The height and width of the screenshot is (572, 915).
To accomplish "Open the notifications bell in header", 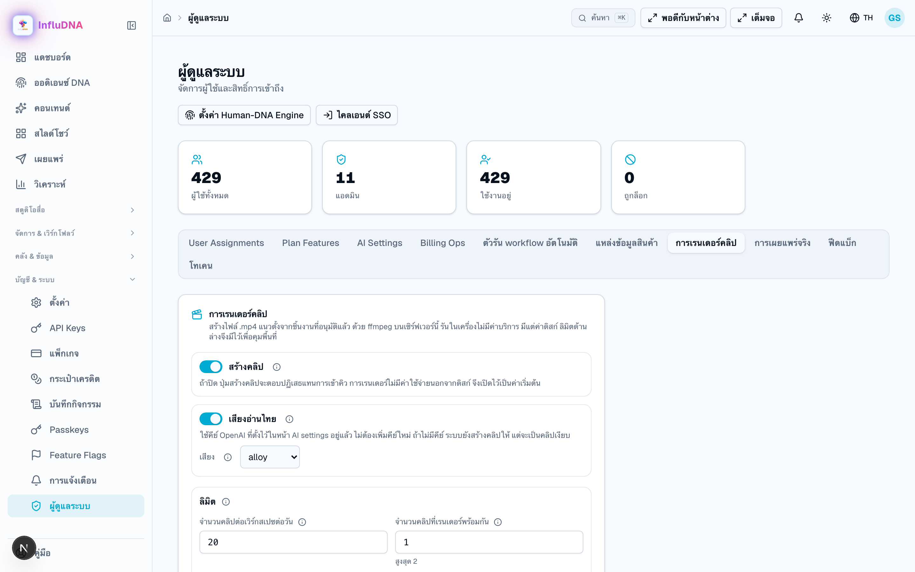I will tap(798, 18).
